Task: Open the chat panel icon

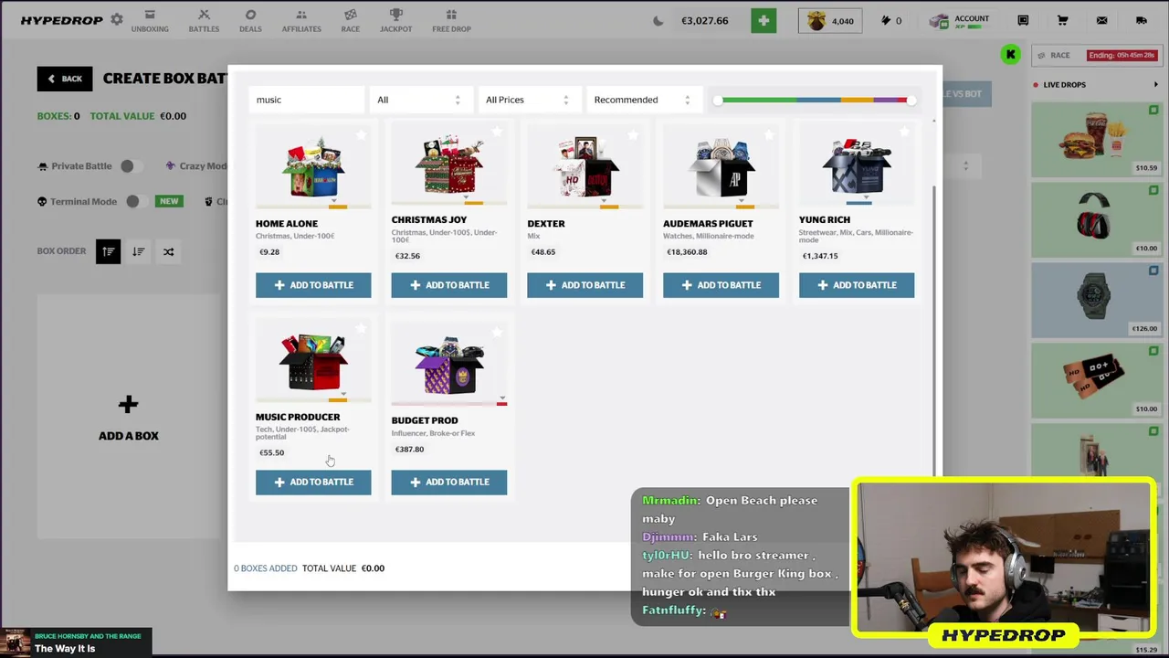Action: 1023,20
